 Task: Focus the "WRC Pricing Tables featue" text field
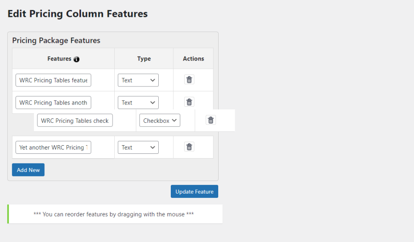pyautogui.click(x=53, y=80)
